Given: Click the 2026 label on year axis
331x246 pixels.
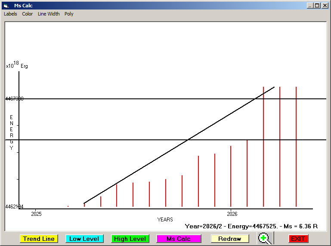Looking at the screenshot, I should (232, 214).
